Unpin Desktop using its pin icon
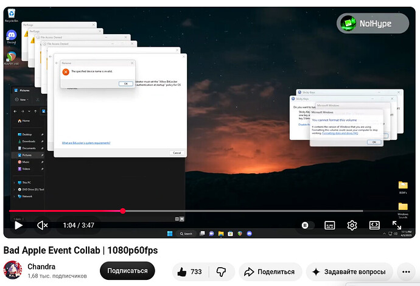 coord(43,134)
